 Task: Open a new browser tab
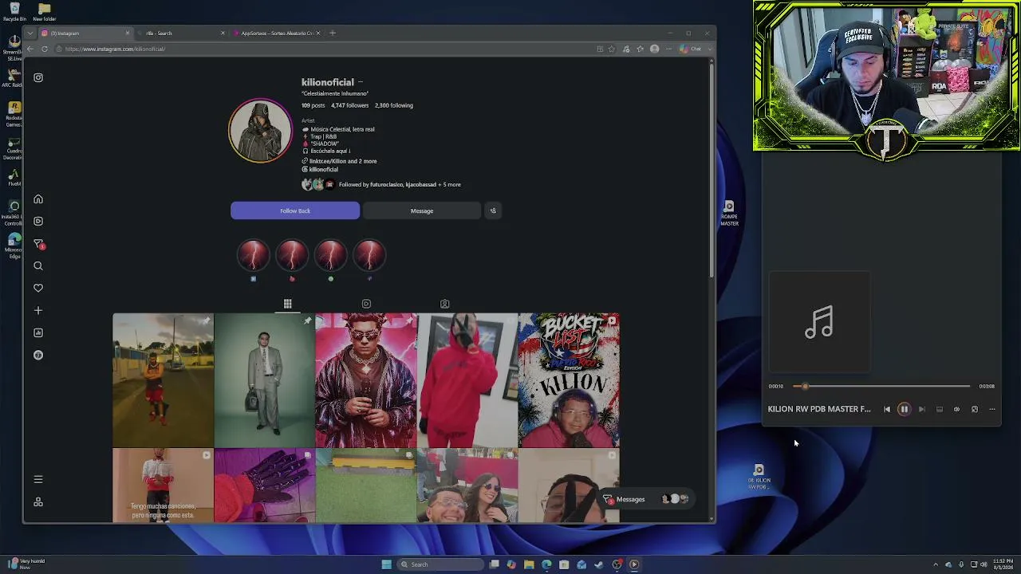point(333,33)
